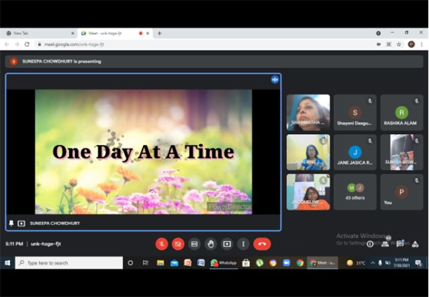
Task: Open Chrome's three-dot menu
Action: point(421,44)
